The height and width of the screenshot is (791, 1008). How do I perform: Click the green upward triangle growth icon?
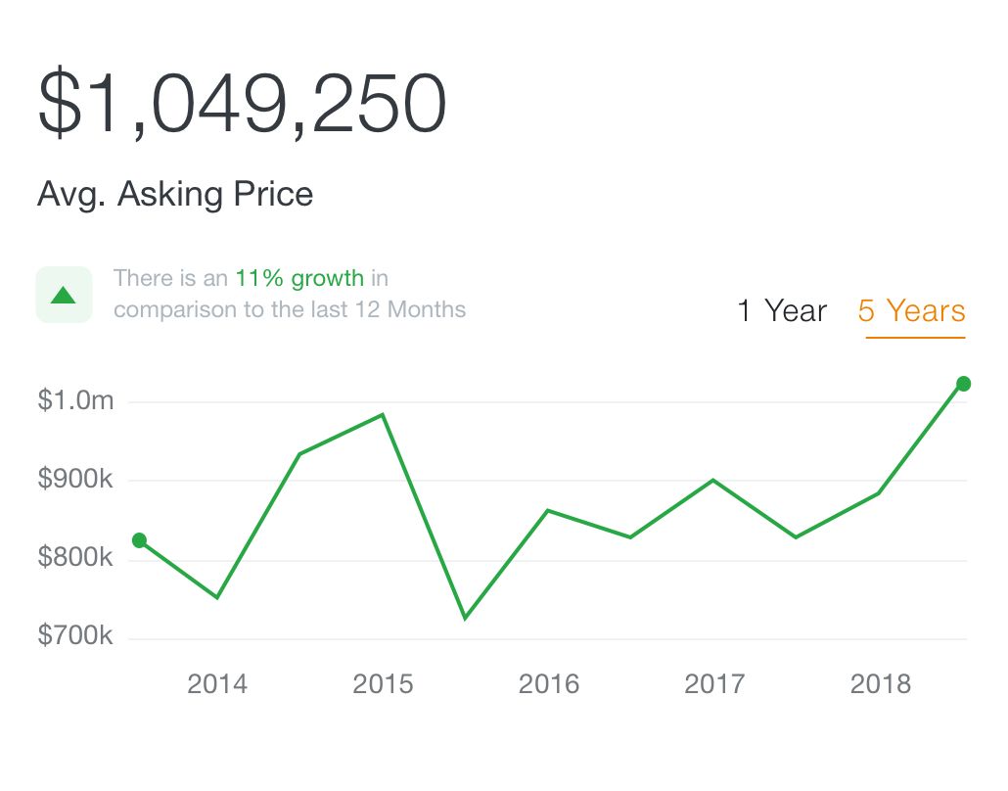(64, 295)
